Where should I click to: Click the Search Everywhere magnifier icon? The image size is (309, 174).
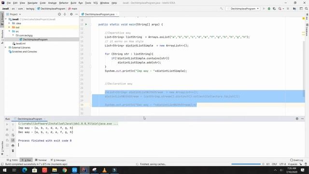click(307, 9)
